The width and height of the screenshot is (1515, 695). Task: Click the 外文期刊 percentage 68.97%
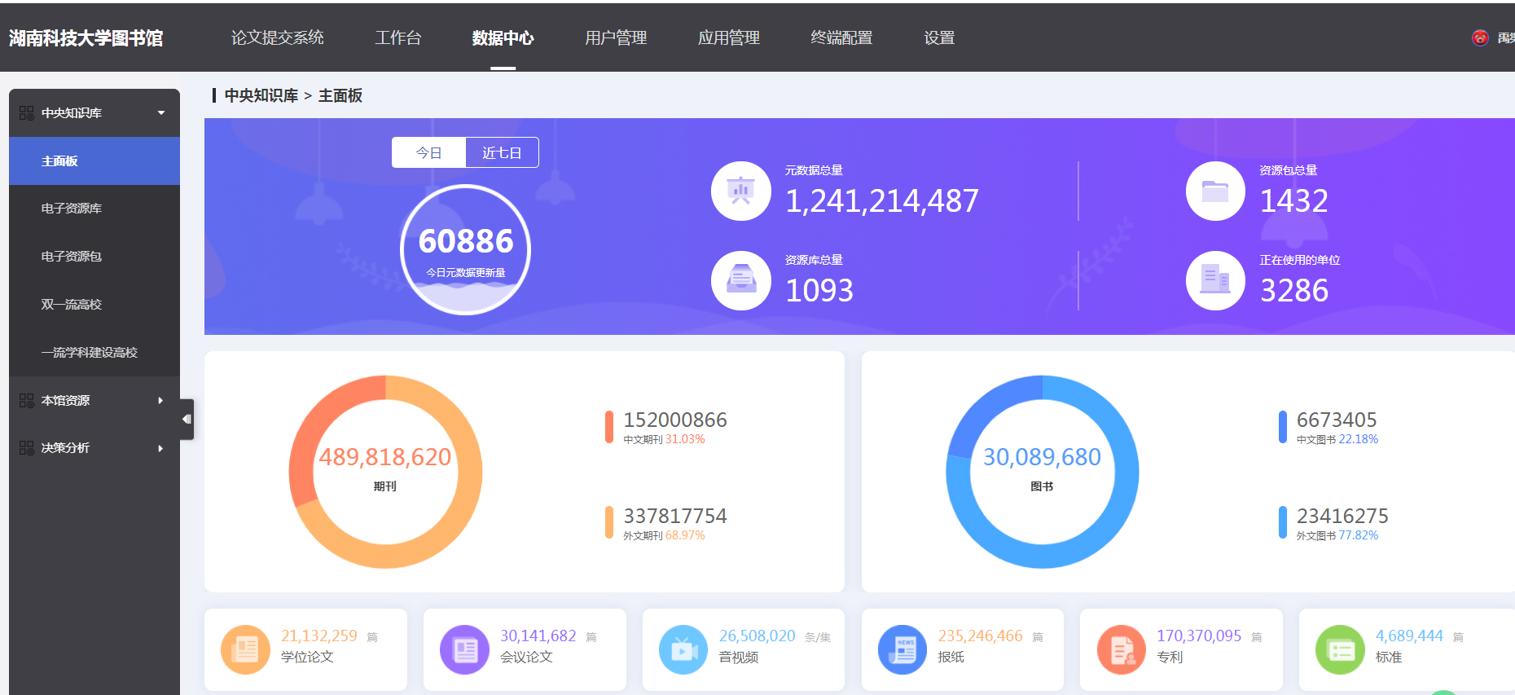pos(685,535)
